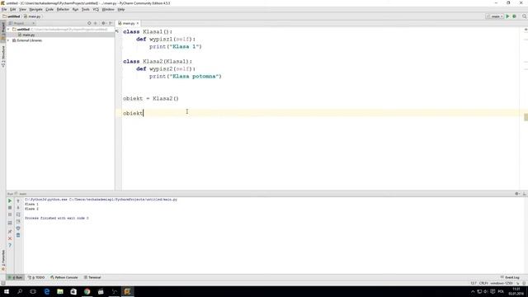Image resolution: width=528 pixels, height=297 pixels.
Task: Stop the process in Run panel
Action: [x=10, y=208]
